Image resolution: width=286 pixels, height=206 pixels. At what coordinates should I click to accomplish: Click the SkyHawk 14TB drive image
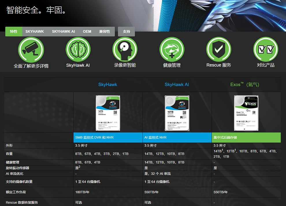click(108, 113)
